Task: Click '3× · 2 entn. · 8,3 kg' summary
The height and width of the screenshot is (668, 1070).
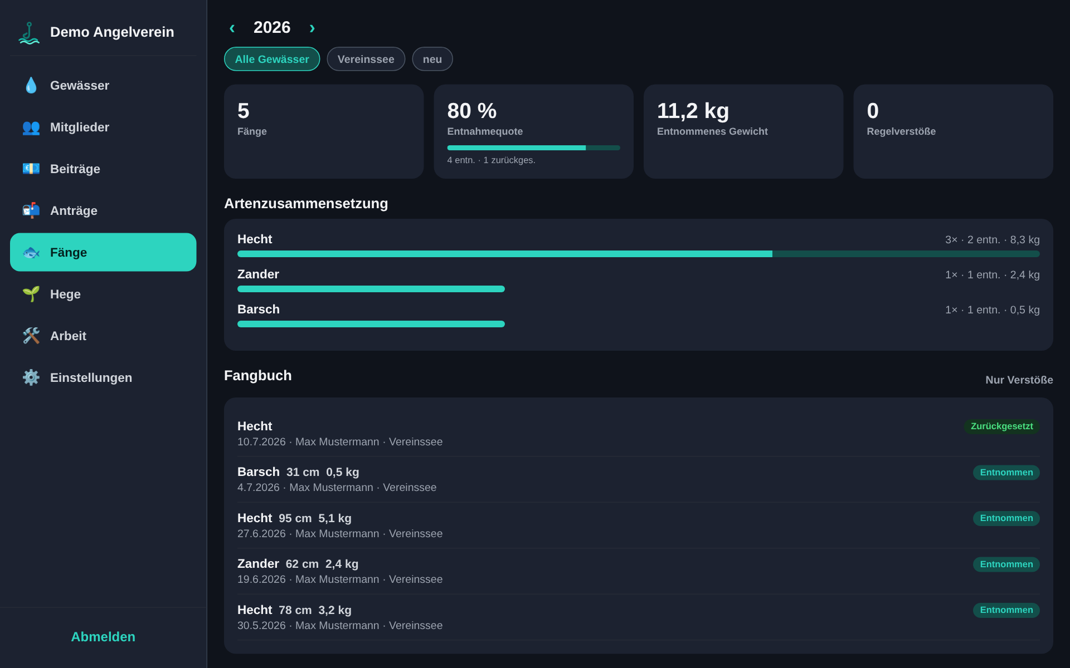Action: tap(992, 239)
